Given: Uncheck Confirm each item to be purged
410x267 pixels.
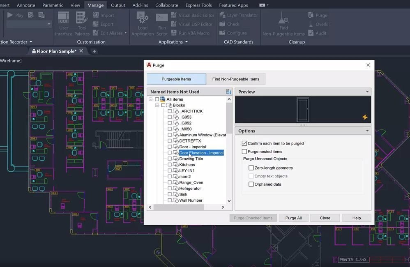Looking at the screenshot, I should point(244,143).
